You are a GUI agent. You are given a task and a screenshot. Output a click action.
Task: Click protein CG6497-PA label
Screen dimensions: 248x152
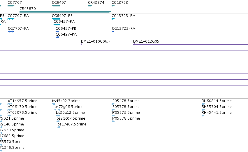(66, 34)
